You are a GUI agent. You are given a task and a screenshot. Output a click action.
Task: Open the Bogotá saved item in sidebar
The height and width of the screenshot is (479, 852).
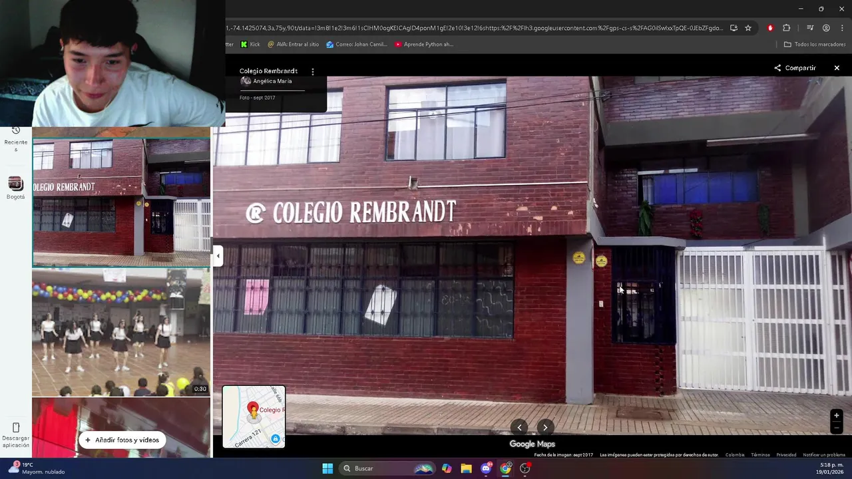point(16,188)
